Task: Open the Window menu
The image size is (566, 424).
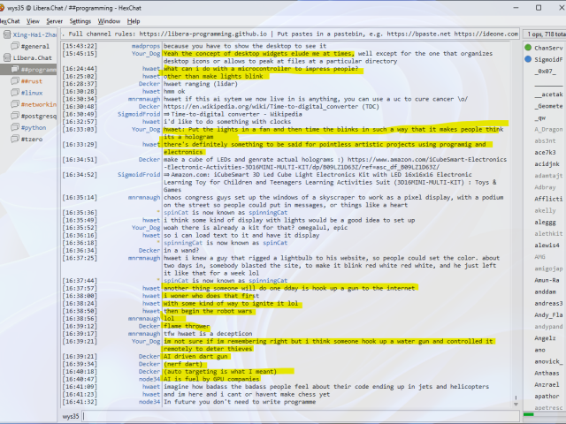Action: pos(109,20)
